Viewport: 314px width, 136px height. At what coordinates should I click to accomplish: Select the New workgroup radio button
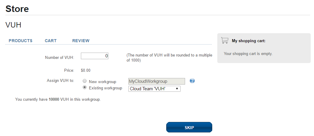point(85,81)
